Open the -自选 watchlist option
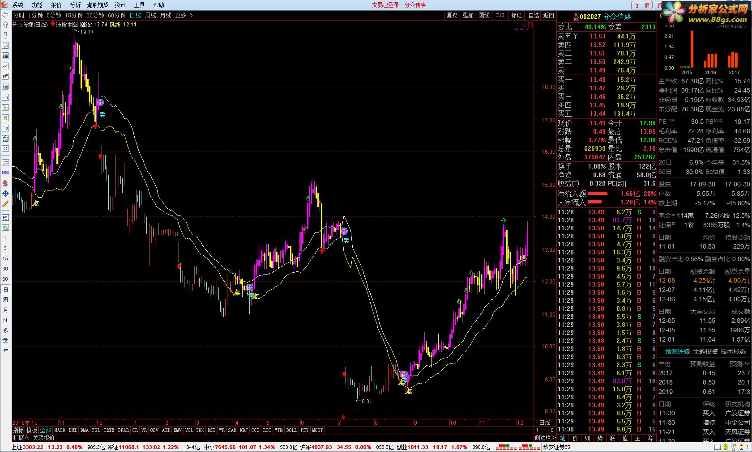This screenshot has height=452, width=752. [x=533, y=15]
